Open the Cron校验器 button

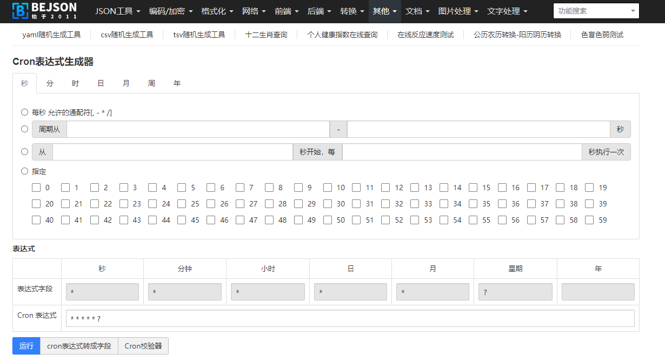point(143,346)
